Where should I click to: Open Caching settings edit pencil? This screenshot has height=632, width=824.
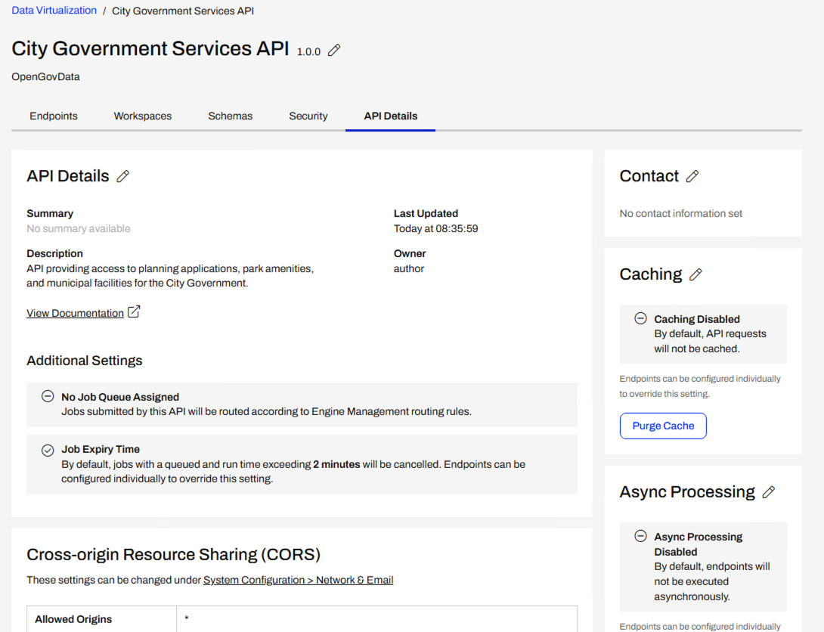pos(695,274)
